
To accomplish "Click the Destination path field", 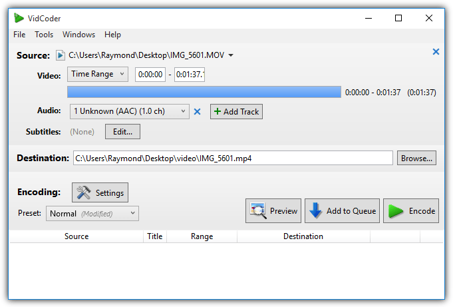I will tap(233, 158).
